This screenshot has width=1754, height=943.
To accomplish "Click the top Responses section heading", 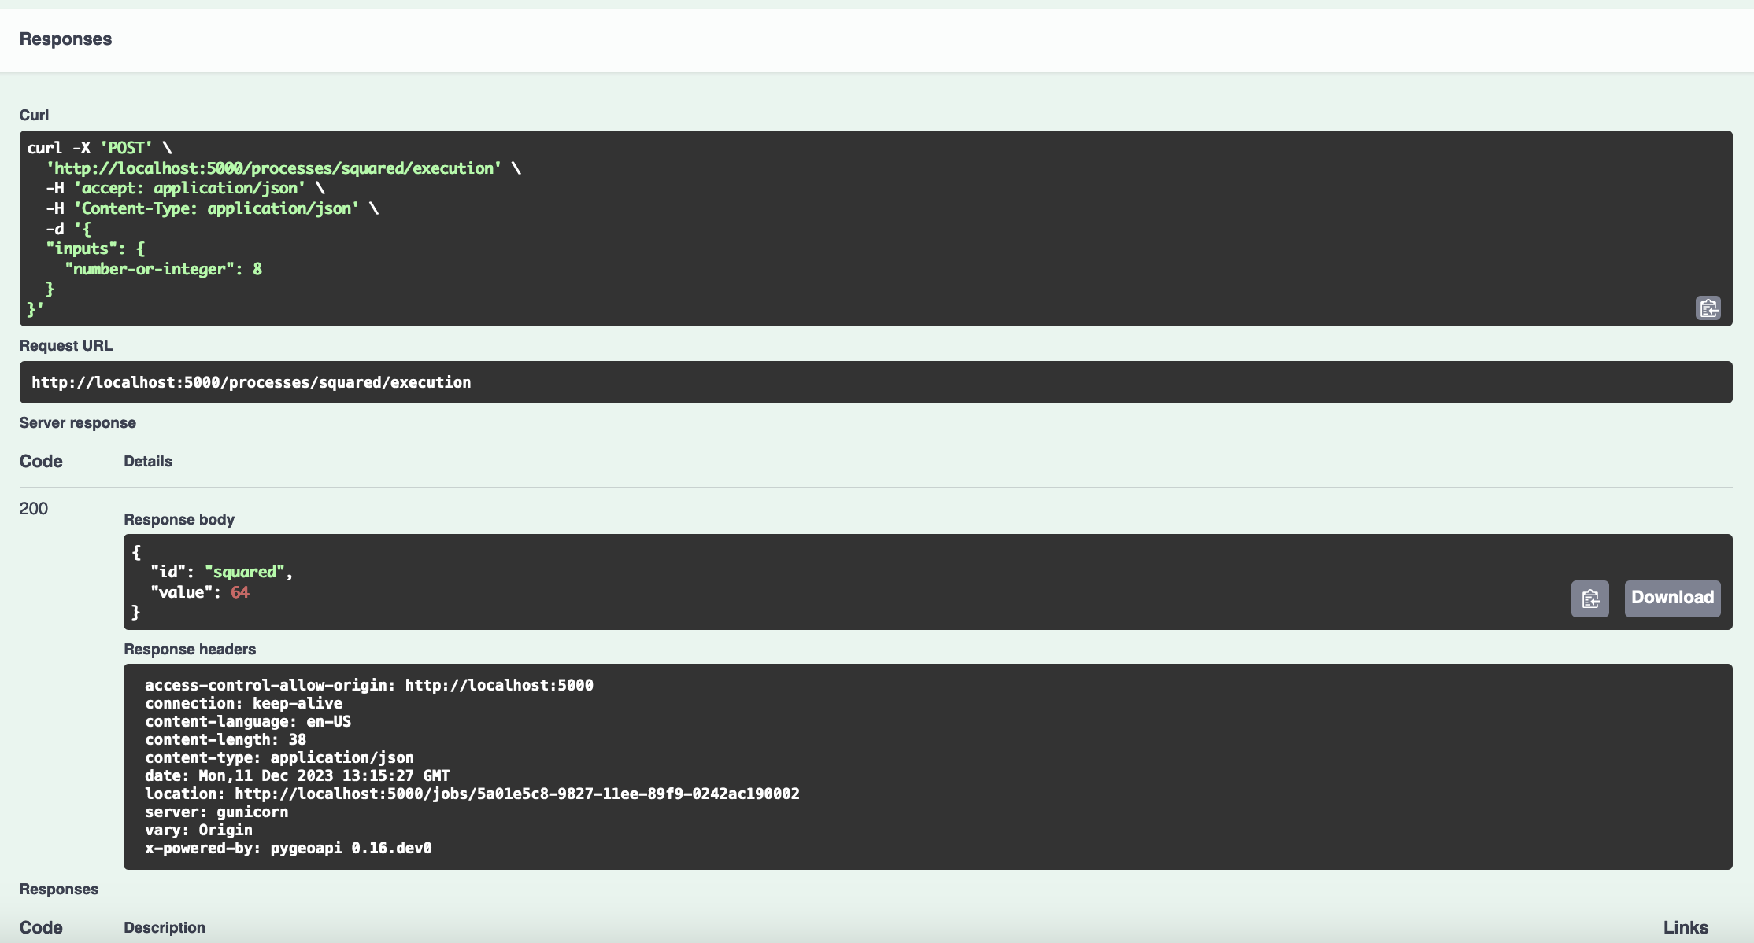I will (65, 39).
